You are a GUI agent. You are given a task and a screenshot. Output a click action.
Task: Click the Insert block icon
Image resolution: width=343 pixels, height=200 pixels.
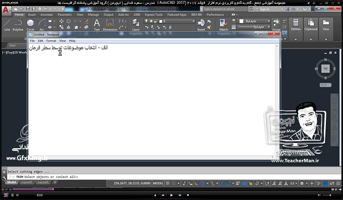[201, 25]
